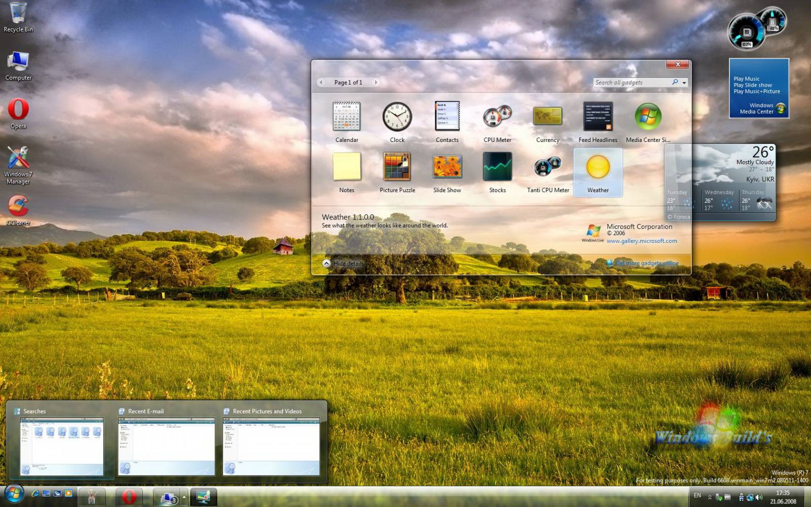Screen dimensions: 811x507
Task: Select the Feed Headlines gadget icon
Action: tap(598, 116)
